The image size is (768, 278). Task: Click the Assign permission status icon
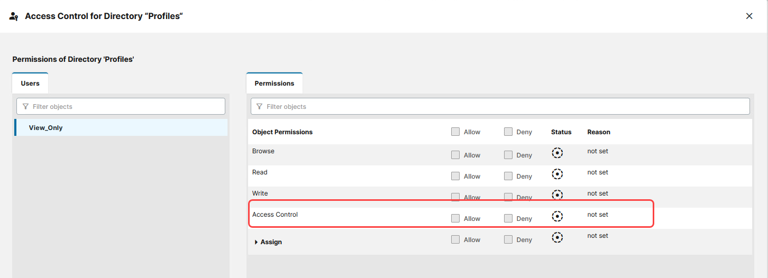(557, 237)
